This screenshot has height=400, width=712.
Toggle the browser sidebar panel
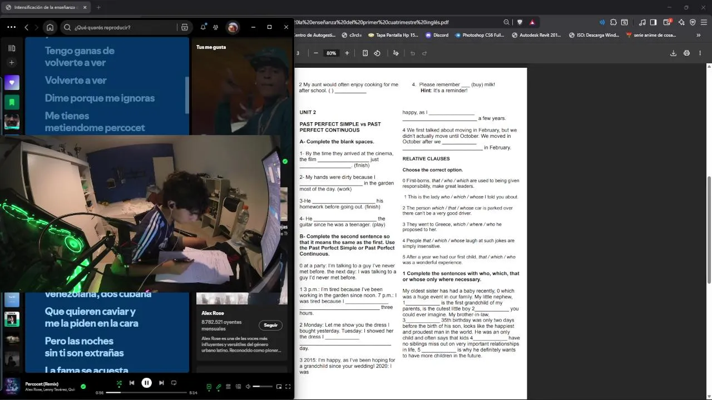654,22
